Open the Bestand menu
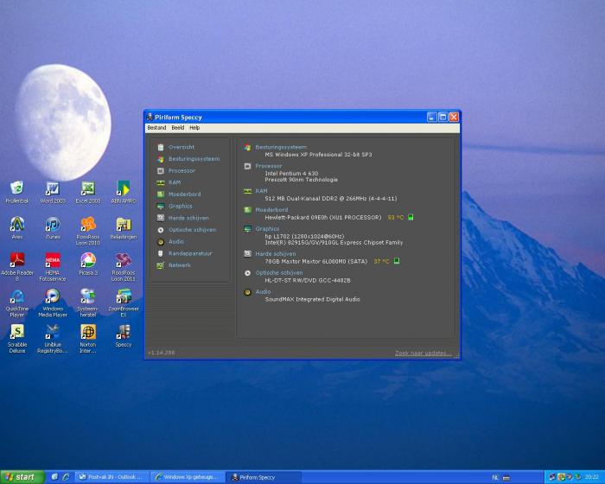Viewport: 605px width, 484px height. (156, 128)
